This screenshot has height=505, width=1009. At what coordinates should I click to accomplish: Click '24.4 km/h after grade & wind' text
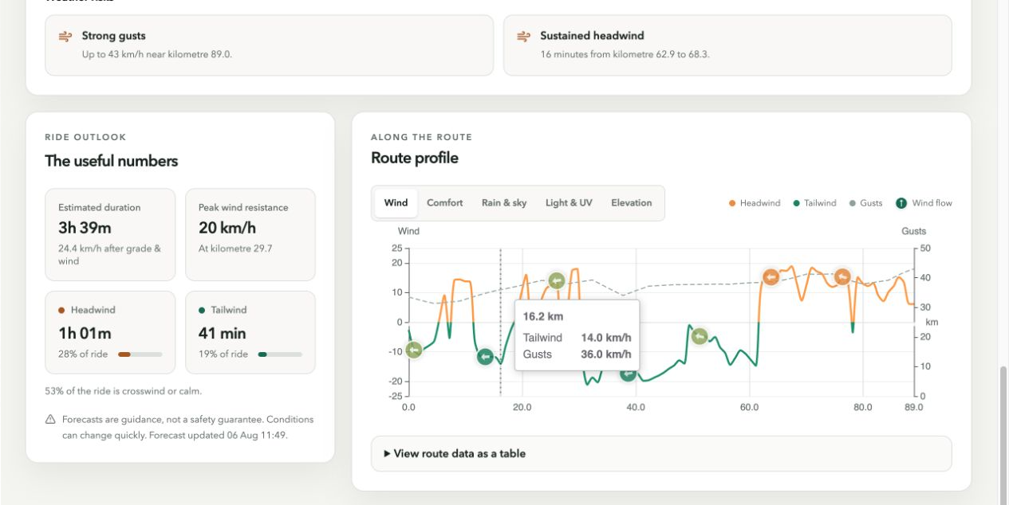pos(109,255)
